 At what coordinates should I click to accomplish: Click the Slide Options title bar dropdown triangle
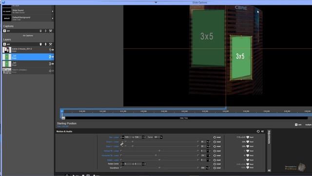[156, 2]
